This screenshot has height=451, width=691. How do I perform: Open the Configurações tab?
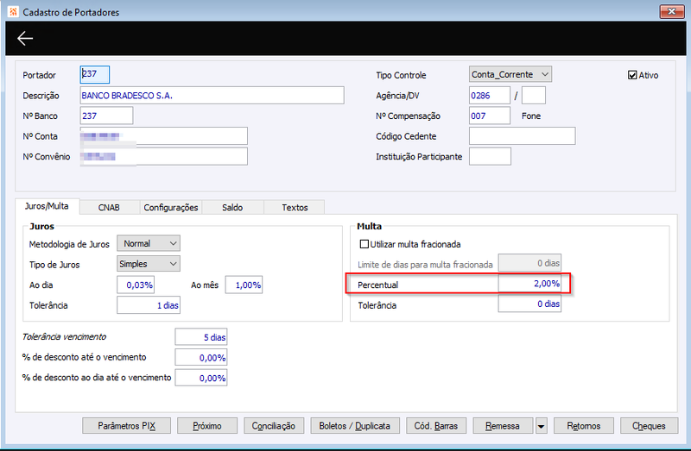170,207
